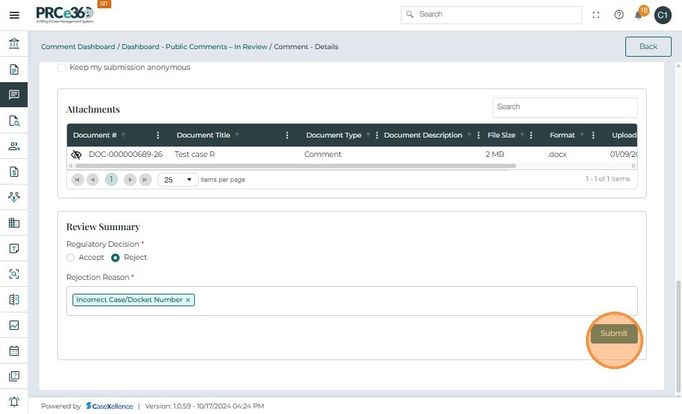
Task: Open Document Type column options menu
Action: pos(377,135)
